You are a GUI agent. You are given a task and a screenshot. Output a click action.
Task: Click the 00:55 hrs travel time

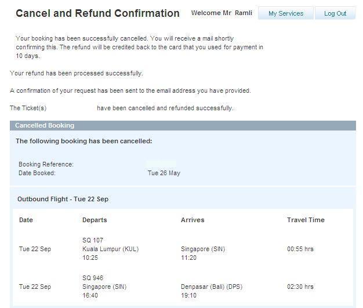pyautogui.click(x=300, y=249)
